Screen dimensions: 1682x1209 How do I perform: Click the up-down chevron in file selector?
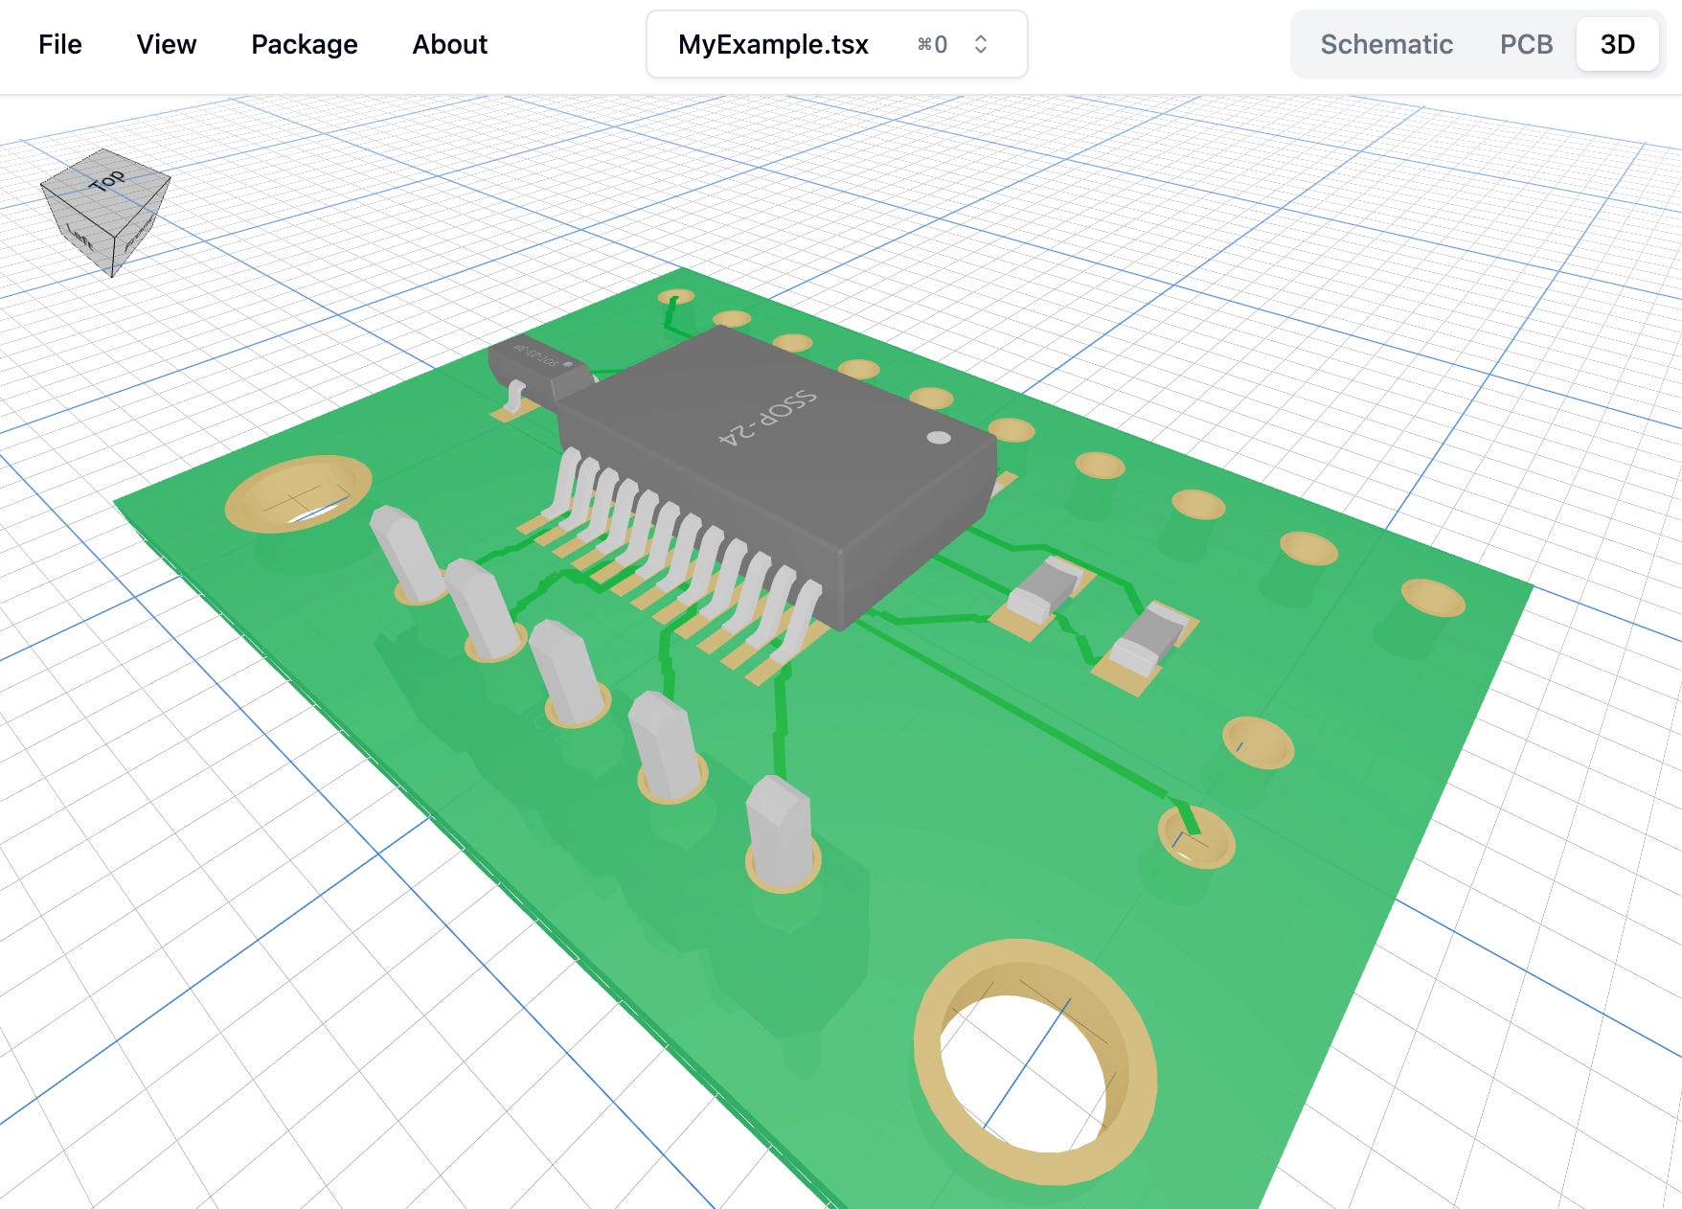[980, 44]
